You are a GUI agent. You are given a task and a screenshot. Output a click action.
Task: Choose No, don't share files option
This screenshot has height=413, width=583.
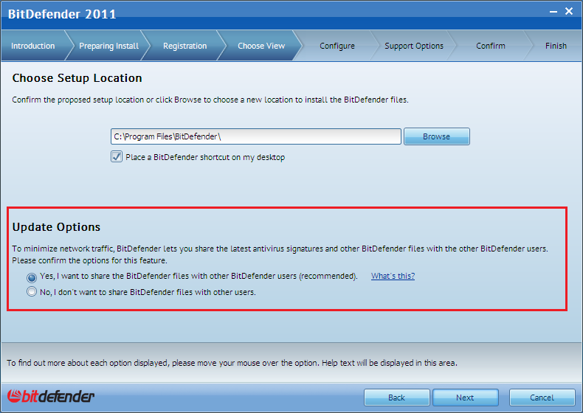[32, 291]
